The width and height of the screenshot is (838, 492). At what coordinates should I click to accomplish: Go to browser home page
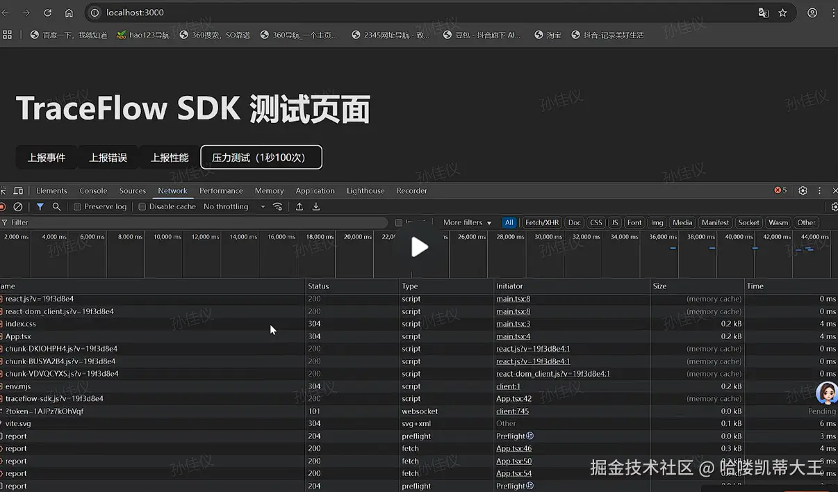click(x=69, y=13)
